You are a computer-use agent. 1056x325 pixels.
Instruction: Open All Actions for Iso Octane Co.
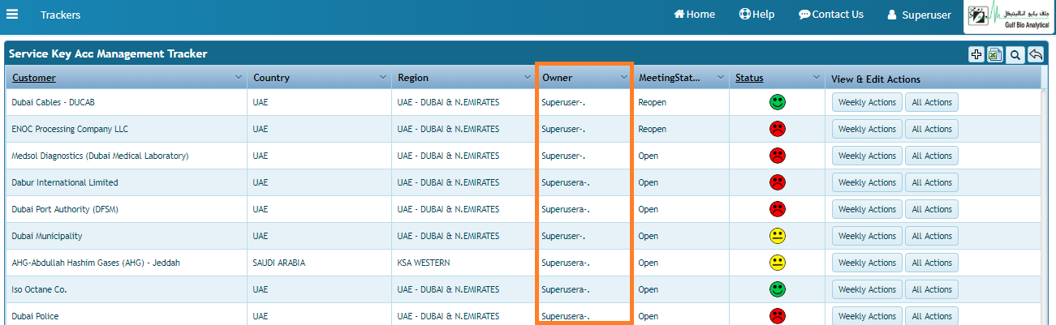[x=932, y=289]
